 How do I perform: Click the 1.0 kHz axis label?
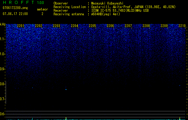coord(2,54)
